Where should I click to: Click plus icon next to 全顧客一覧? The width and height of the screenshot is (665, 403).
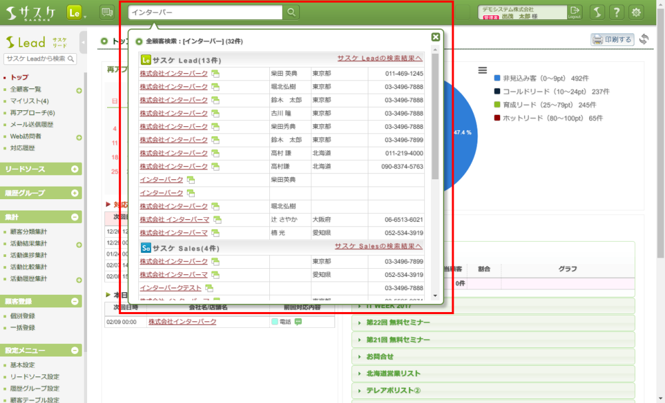click(x=79, y=90)
